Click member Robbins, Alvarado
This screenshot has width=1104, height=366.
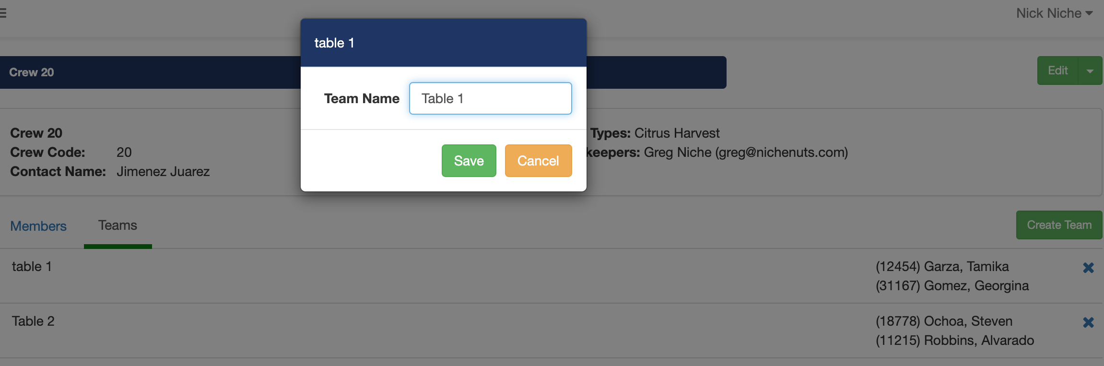tap(954, 341)
